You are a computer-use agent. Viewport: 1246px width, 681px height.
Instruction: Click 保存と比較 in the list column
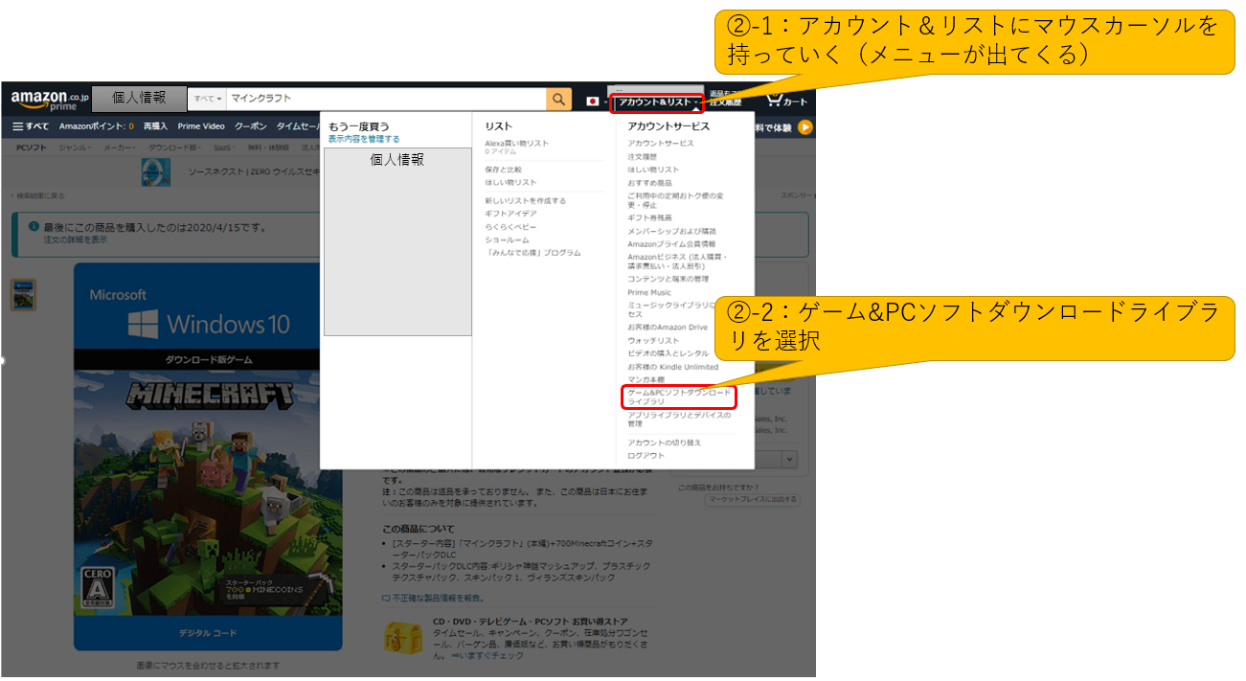coord(503,170)
